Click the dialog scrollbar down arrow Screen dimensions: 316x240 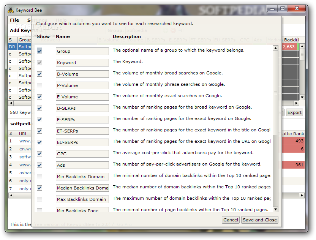275,209
